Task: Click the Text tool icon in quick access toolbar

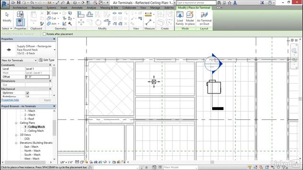Action: click(68, 3)
